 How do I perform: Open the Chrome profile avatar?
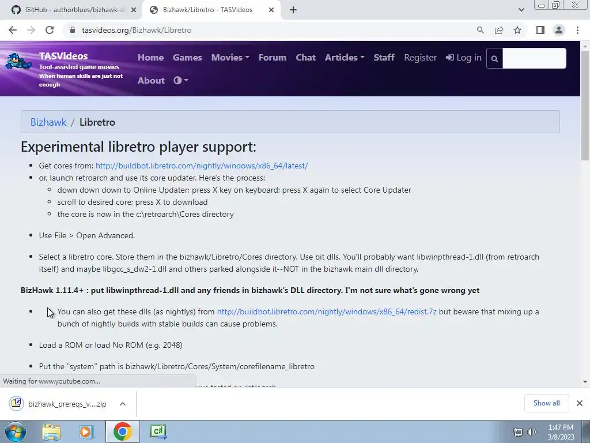point(559,30)
